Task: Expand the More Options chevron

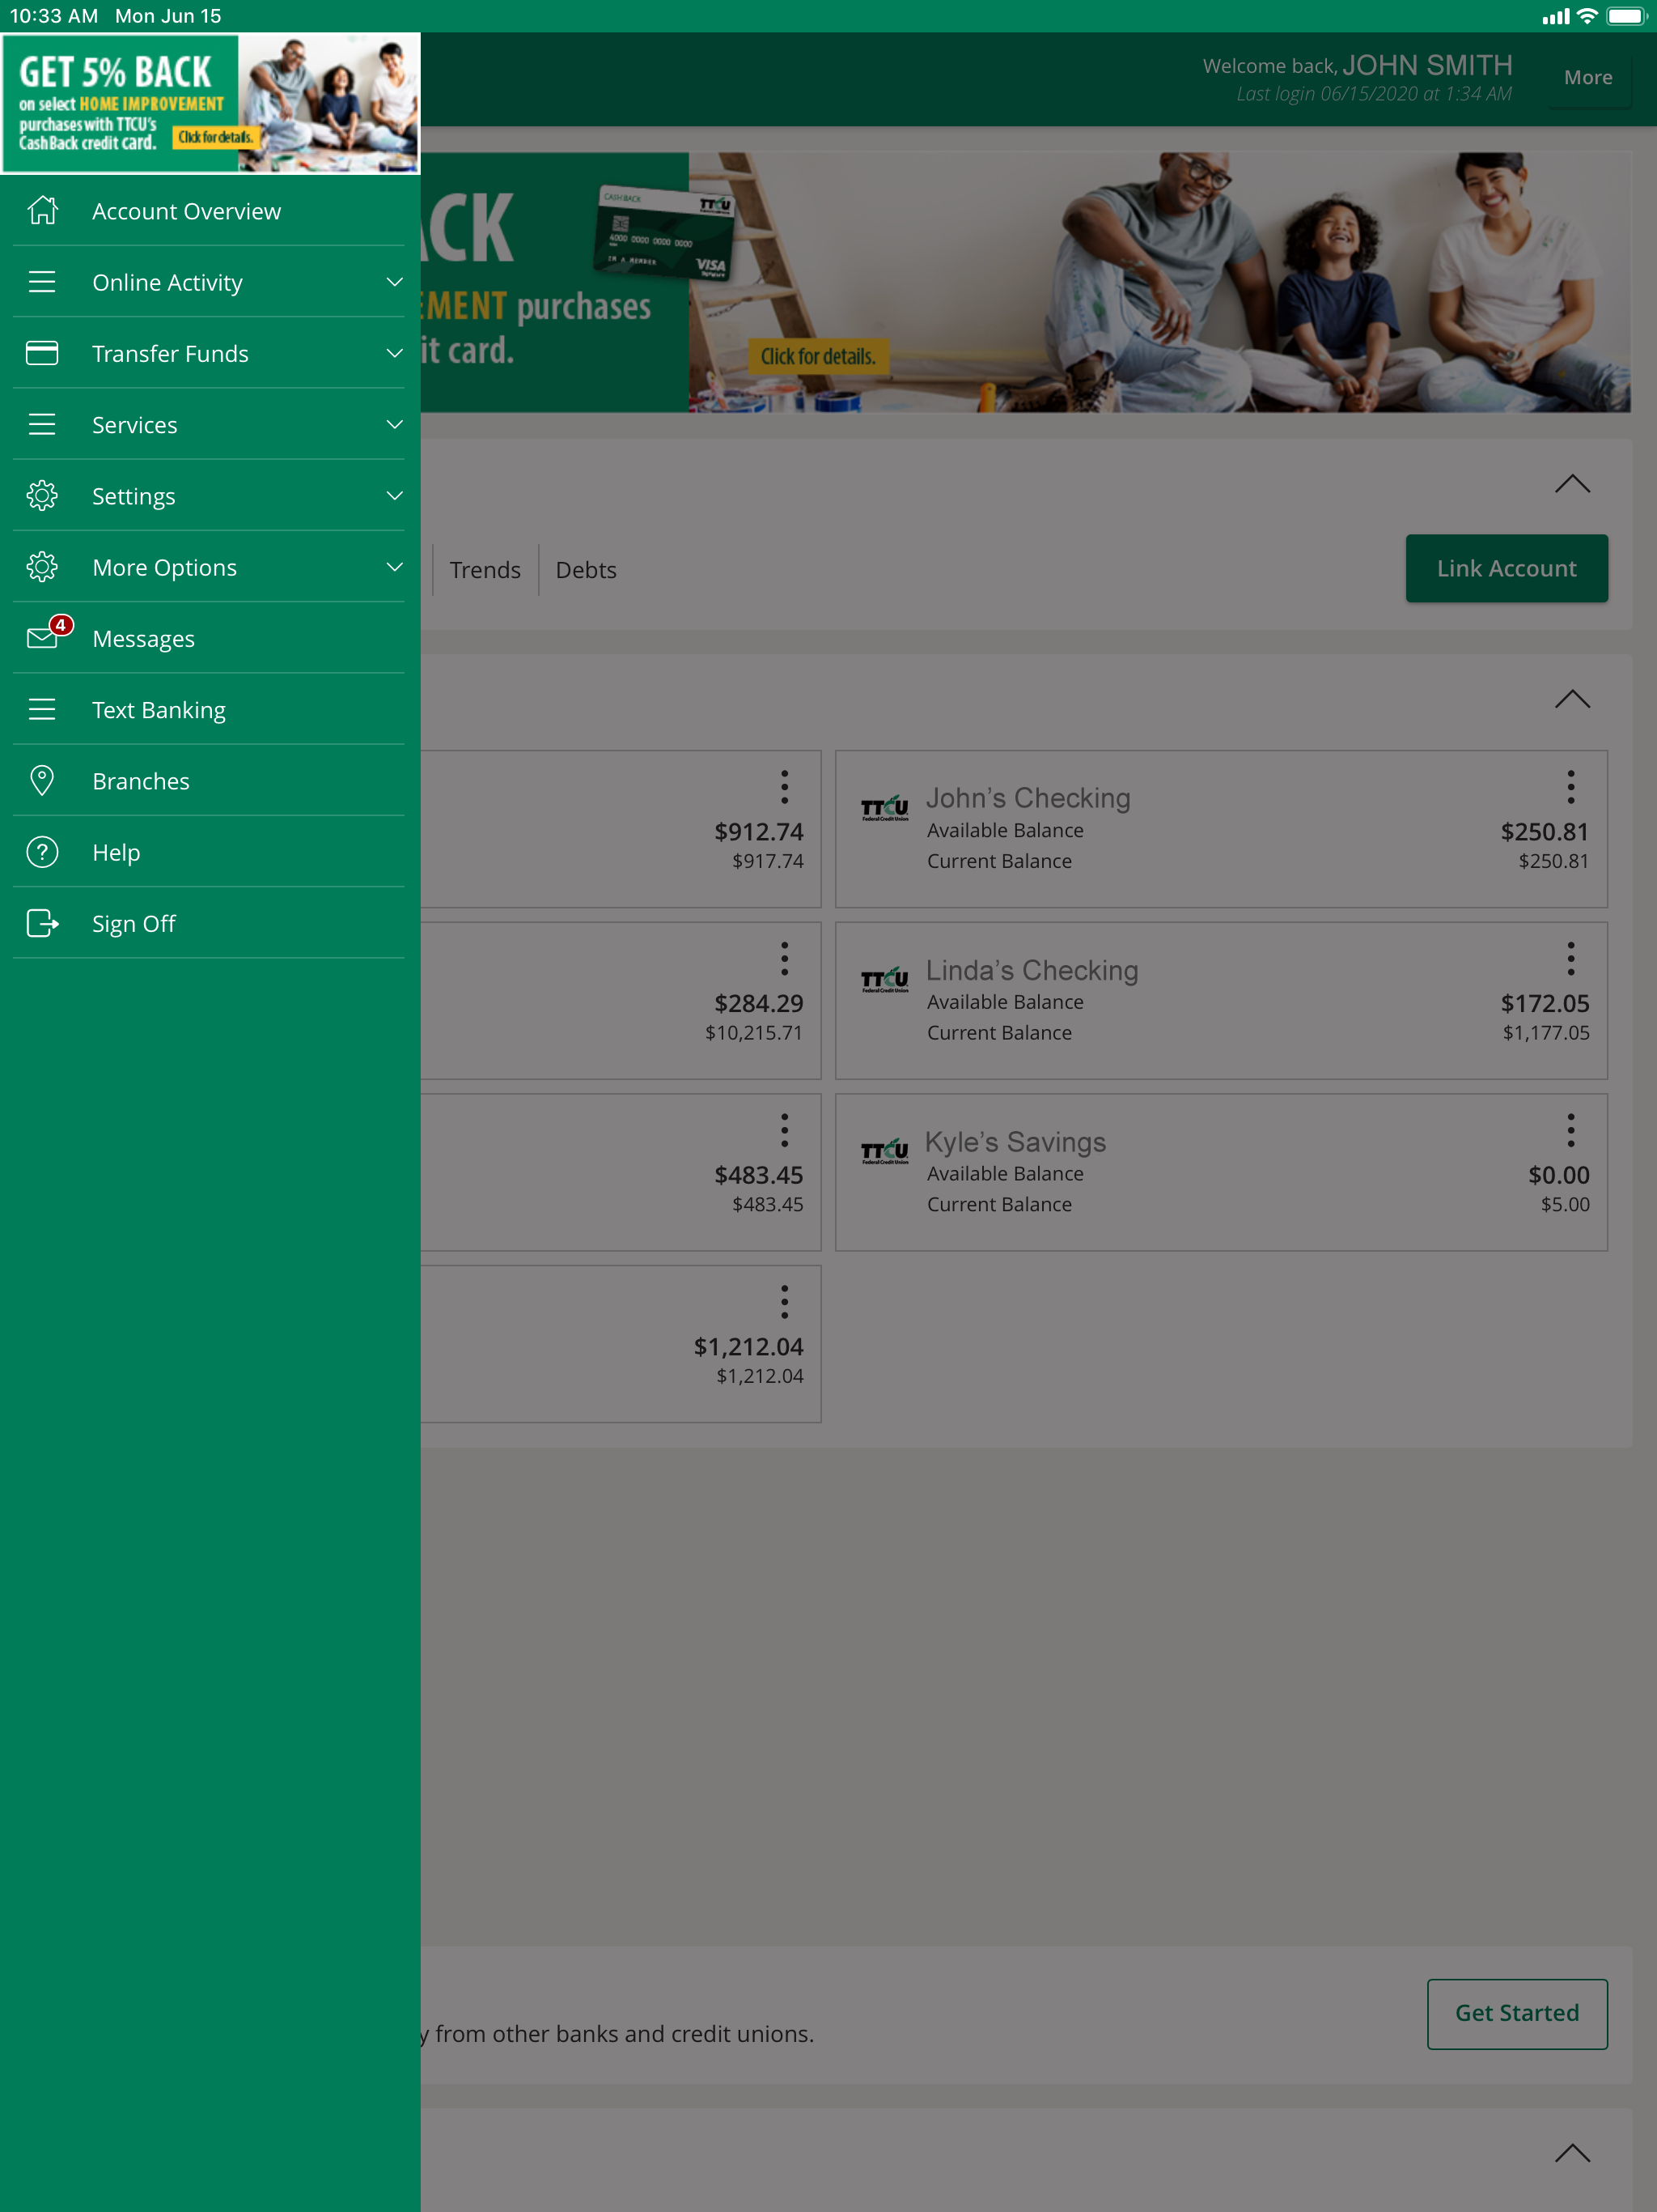Action: 395,567
